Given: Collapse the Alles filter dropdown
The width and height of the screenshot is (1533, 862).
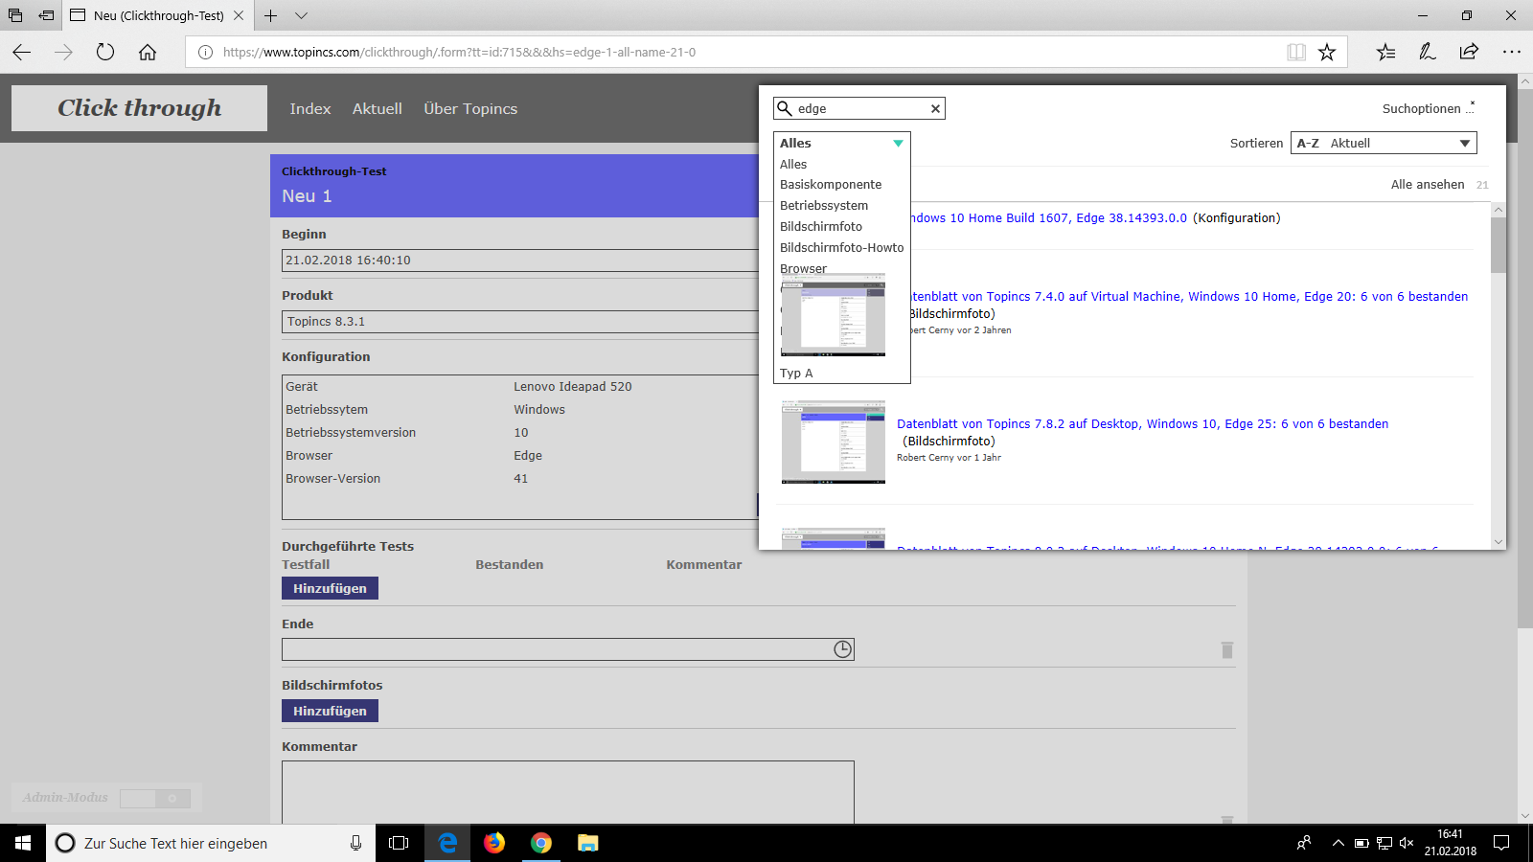Looking at the screenshot, I should point(898,144).
